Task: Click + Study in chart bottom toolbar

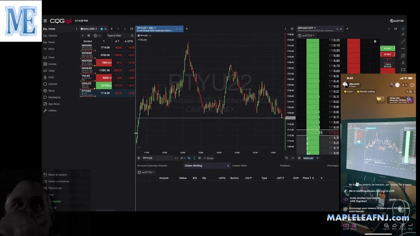Action: tap(208, 158)
